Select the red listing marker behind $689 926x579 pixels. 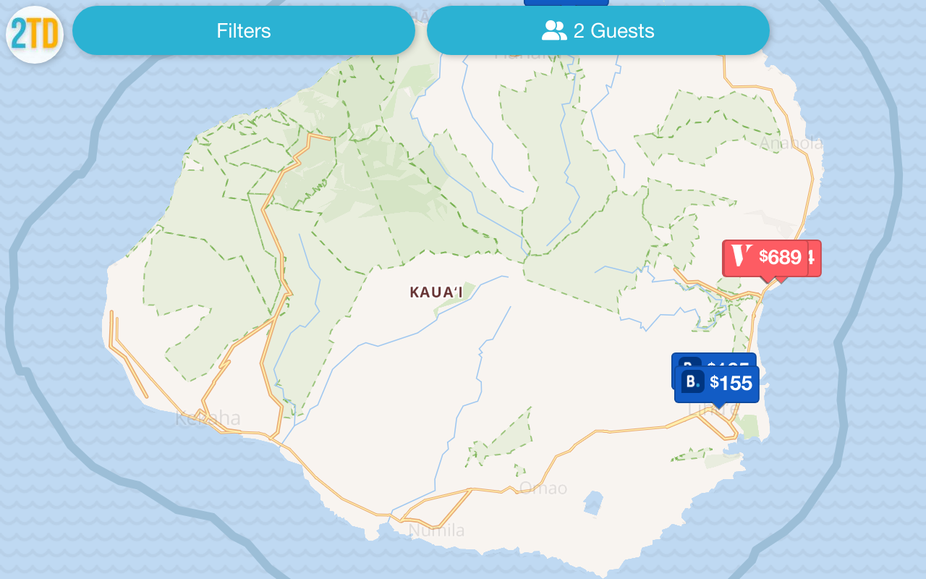coord(815,258)
